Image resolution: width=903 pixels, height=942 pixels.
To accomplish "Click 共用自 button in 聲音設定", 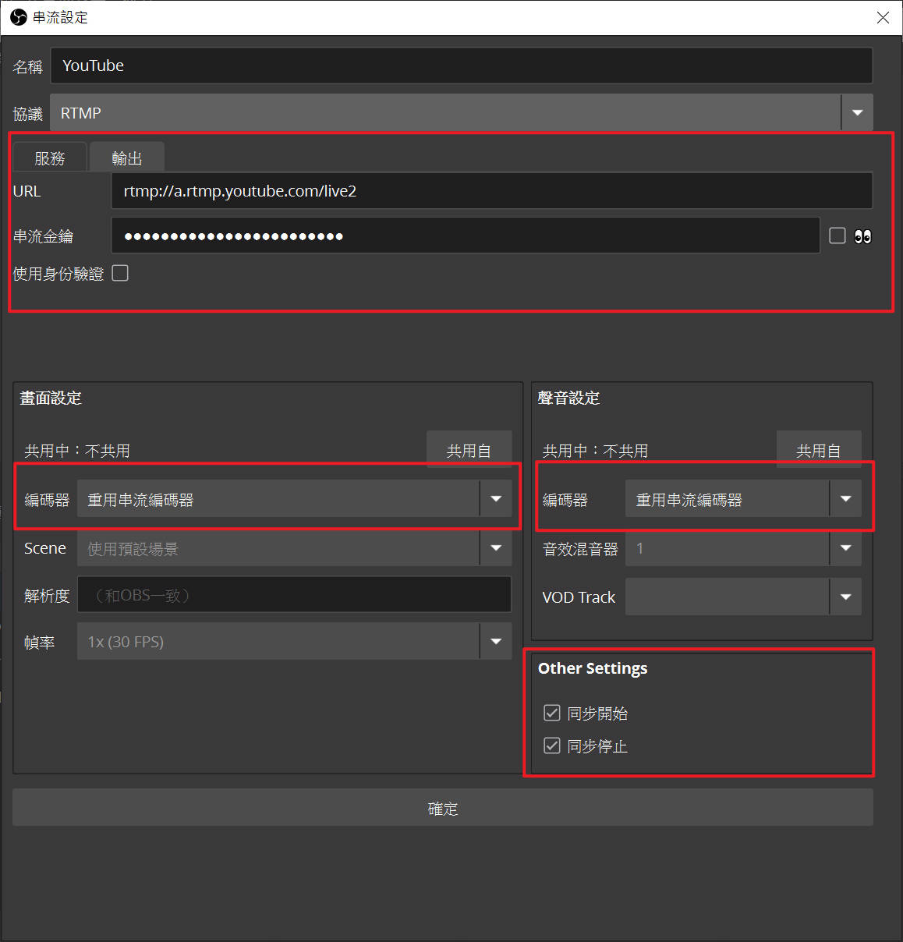I will (x=818, y=450).
